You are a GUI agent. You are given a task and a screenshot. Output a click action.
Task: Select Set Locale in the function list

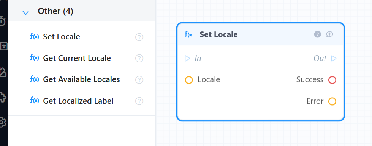click(62, 37)
